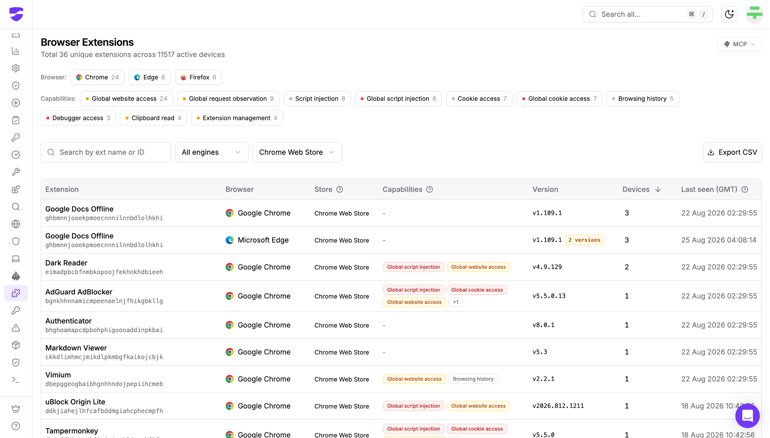
Task: Open the warning triangle alerts icon above the terminal icon
Action: [16, 328]
